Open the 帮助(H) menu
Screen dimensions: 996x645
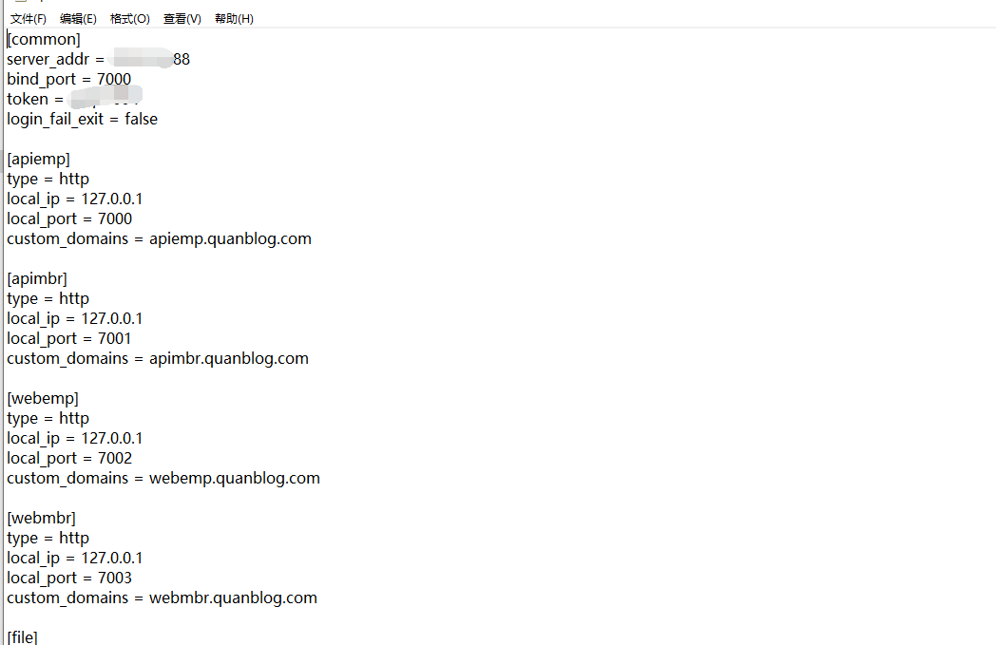(234, 18)
